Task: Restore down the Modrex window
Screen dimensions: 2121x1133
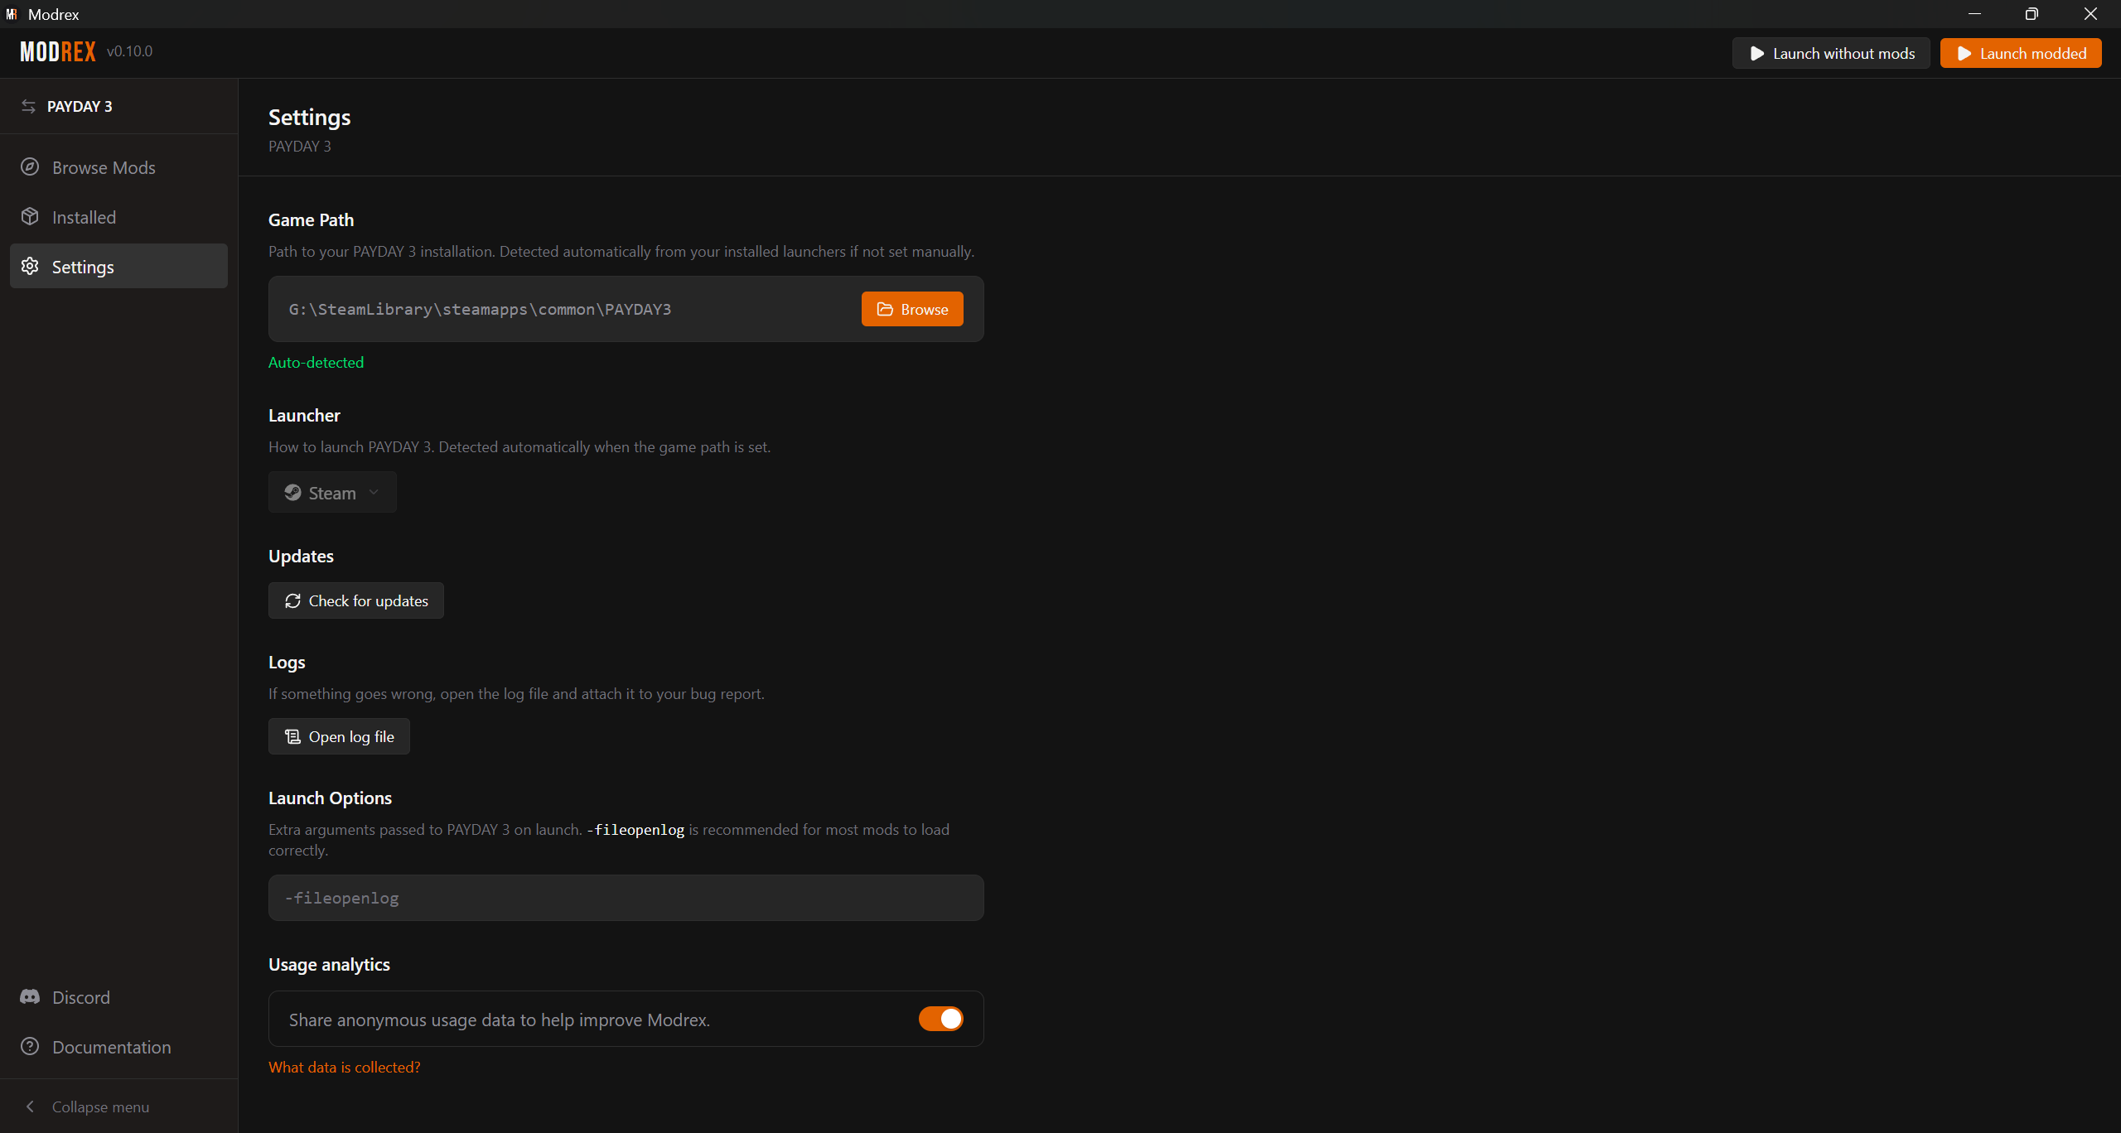Action: click(x=2032, y=14)
